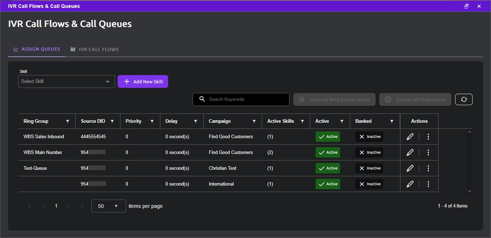
Task: Go to previous page of table
Action: pyautogui.click(x=43, y=206)
